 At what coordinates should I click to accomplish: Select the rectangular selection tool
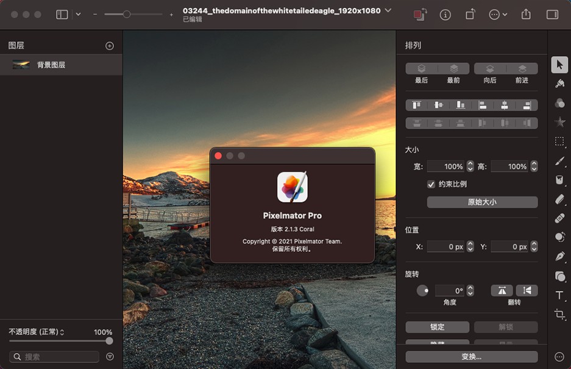pyautogui.click(x=559, y=142)
